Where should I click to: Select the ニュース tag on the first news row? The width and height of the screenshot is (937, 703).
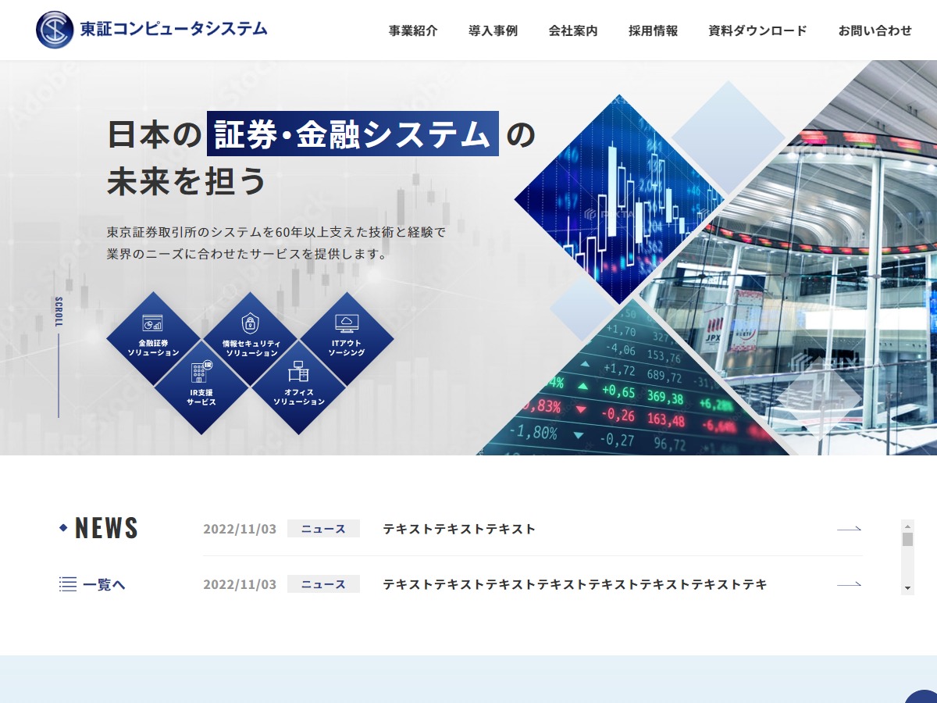323,529
